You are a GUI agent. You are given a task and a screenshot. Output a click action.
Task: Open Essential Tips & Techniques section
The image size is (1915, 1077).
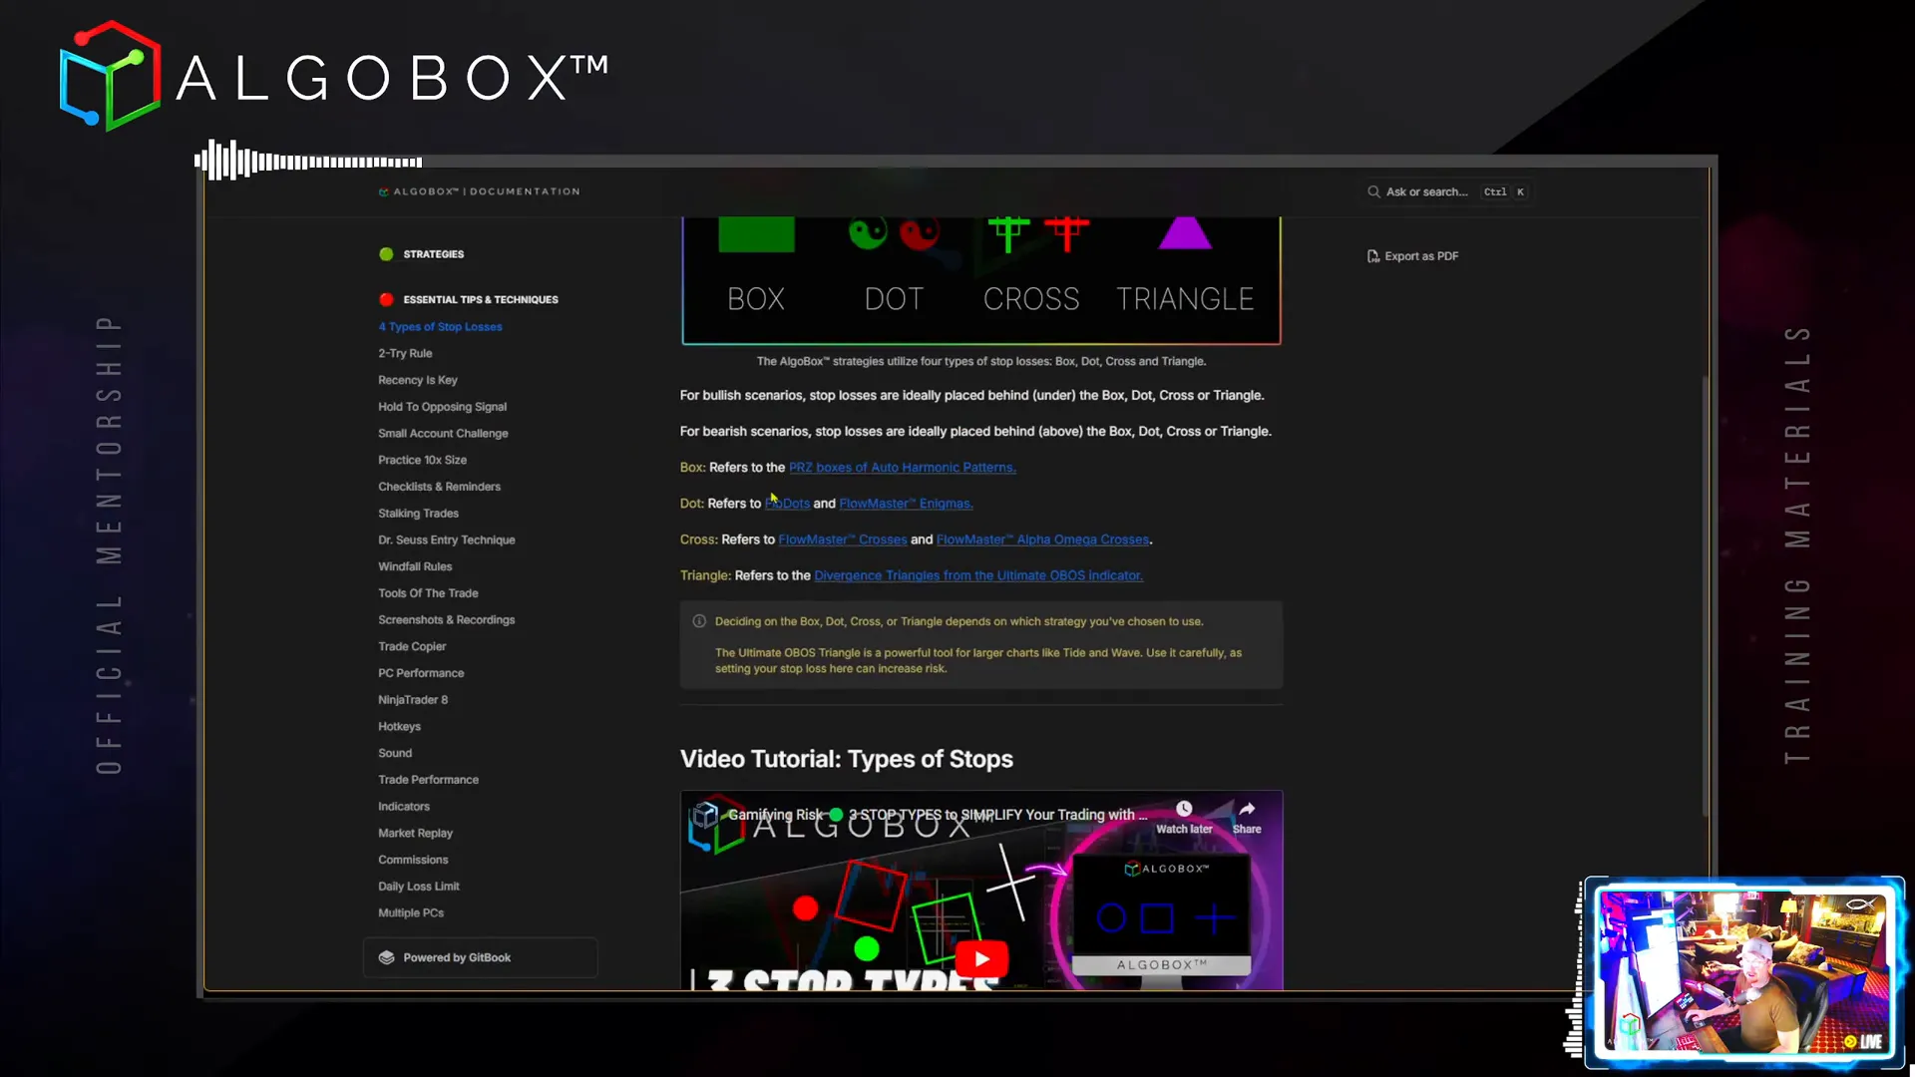[481, 299]
